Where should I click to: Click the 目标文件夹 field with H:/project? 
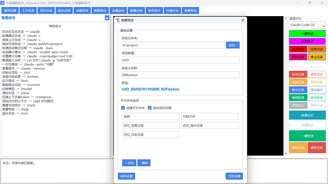173,45
